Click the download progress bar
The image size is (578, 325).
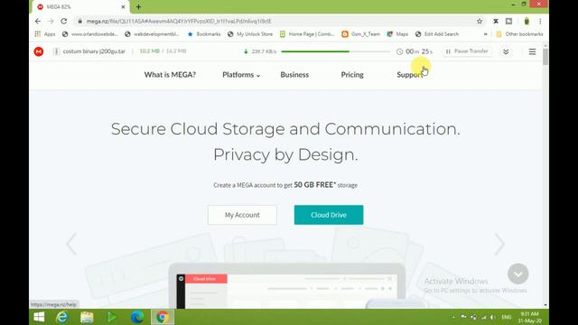click(x=335, y=51)
